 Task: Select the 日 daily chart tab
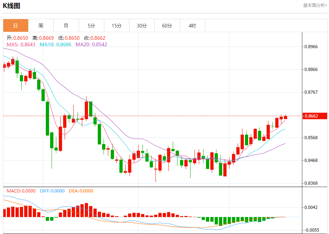pos(16,26)
